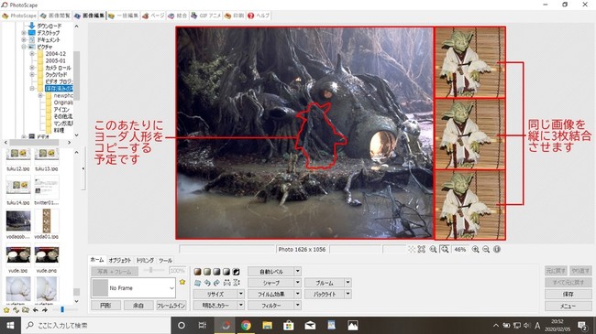
Task: Switch to the 画像閲覧 viewer tab
Action: point(56,16)
